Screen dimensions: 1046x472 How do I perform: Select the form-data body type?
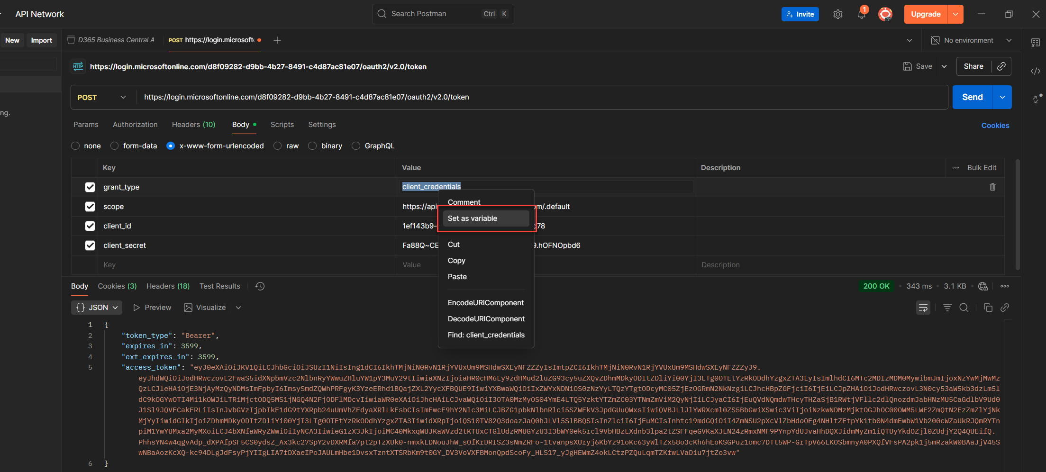(114, 146)
